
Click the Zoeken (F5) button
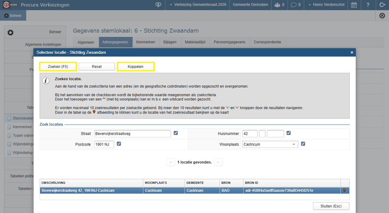(58, 67)
